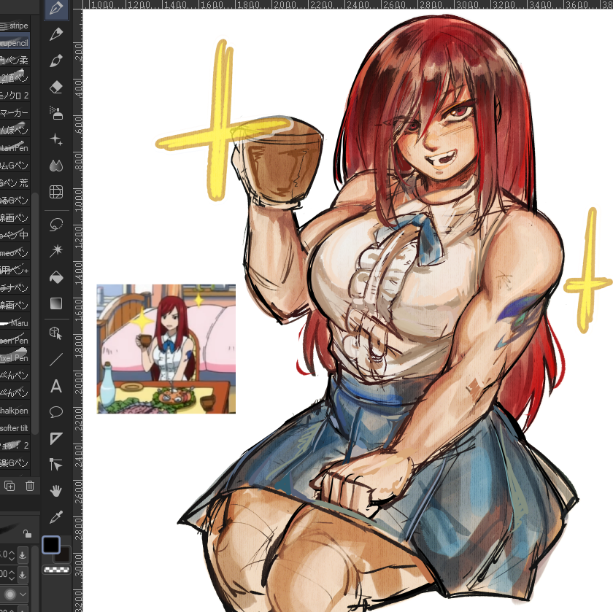Duplicate the selected sub tool
This screenshot has width=613, height=612.
click(9, 486)
